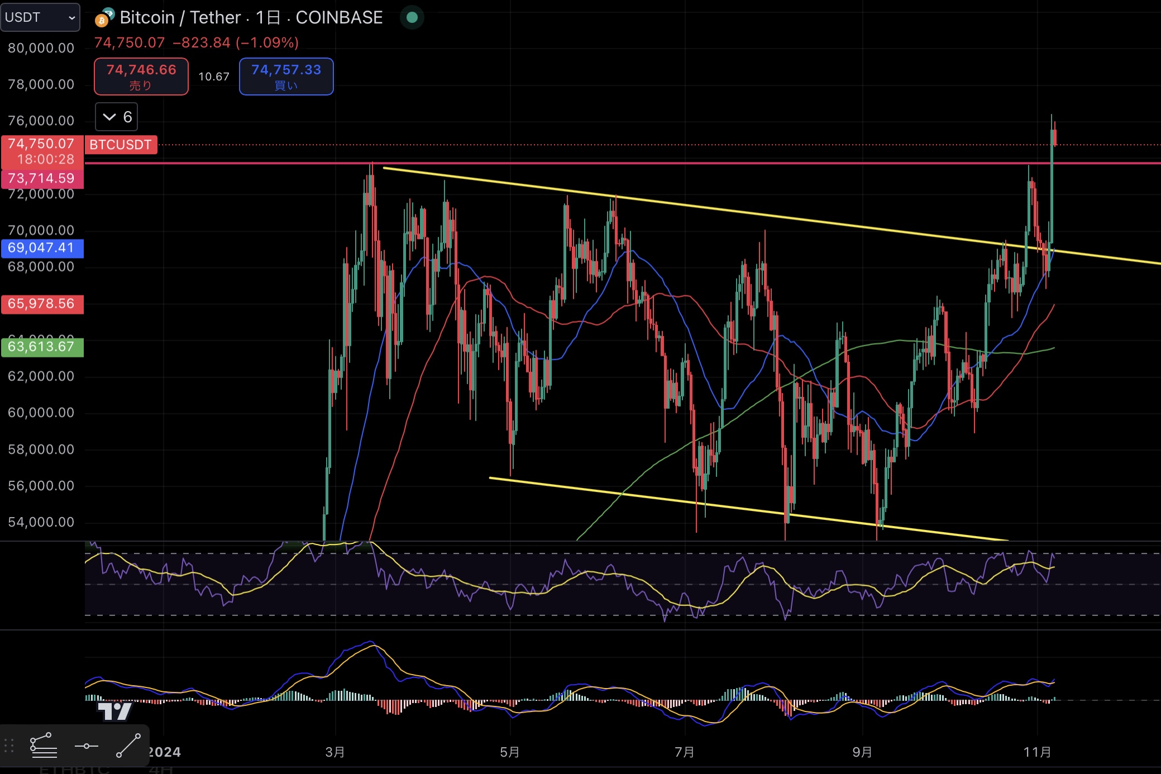Viewport: 1161px width, 774px height.
Task: Click the 62,000.00 price axis label
Action: point(41,376)
